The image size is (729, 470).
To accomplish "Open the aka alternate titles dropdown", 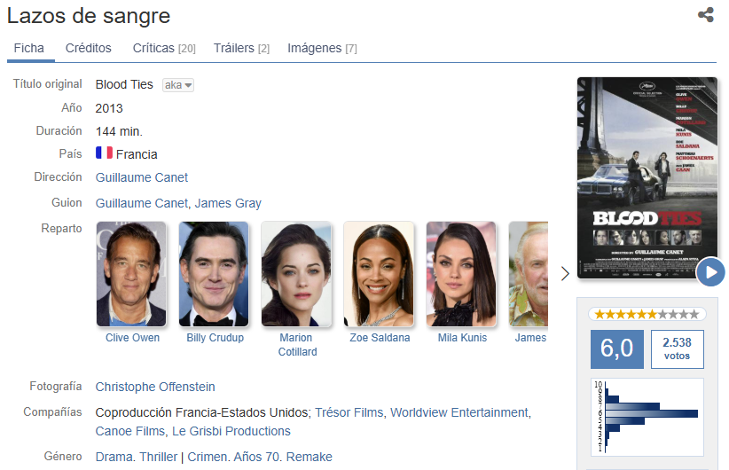I will tap(178, 85).
